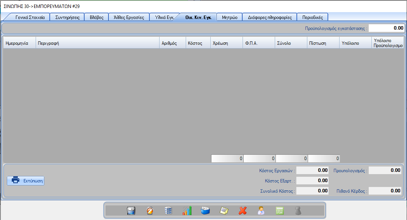Screen dimensions: 407x220
Task: Click the Προϋπολογισμός εγκατάστασης input field
Action: point(386,28)
